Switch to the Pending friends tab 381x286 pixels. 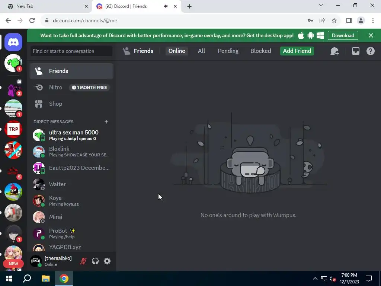(x=228, y=51)
